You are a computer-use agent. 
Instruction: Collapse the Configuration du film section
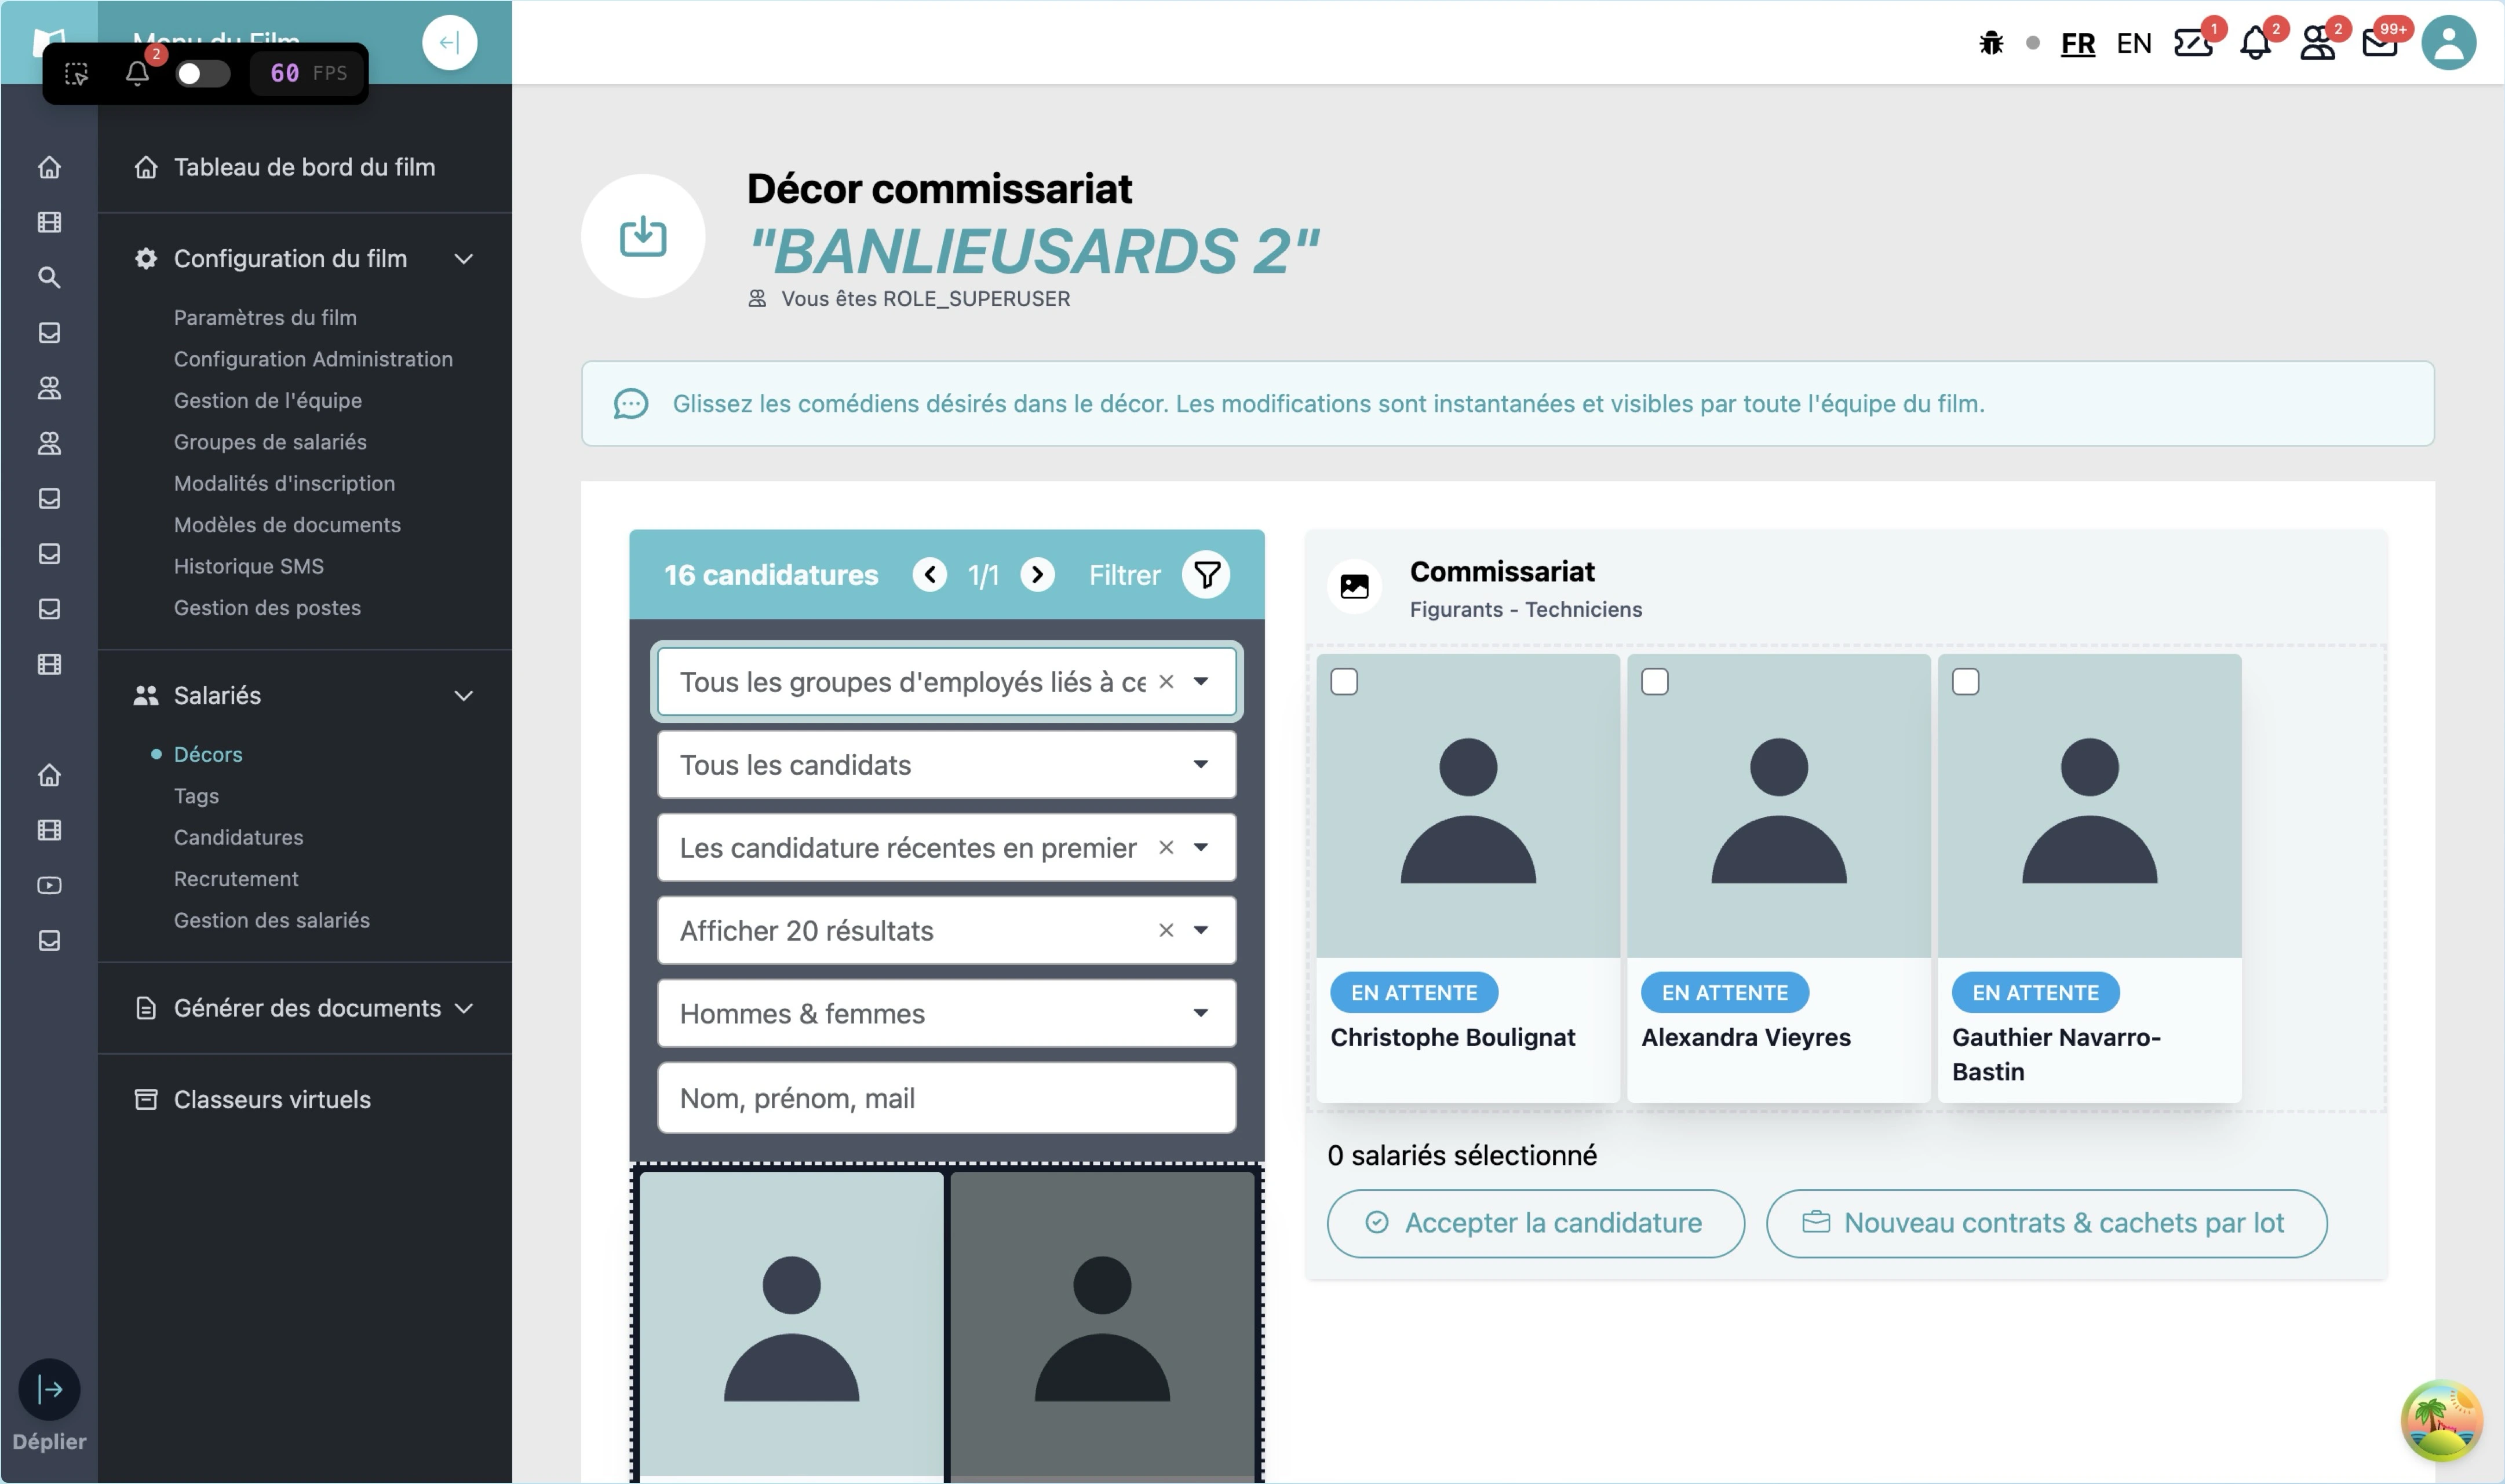click(x=463, y=258)
